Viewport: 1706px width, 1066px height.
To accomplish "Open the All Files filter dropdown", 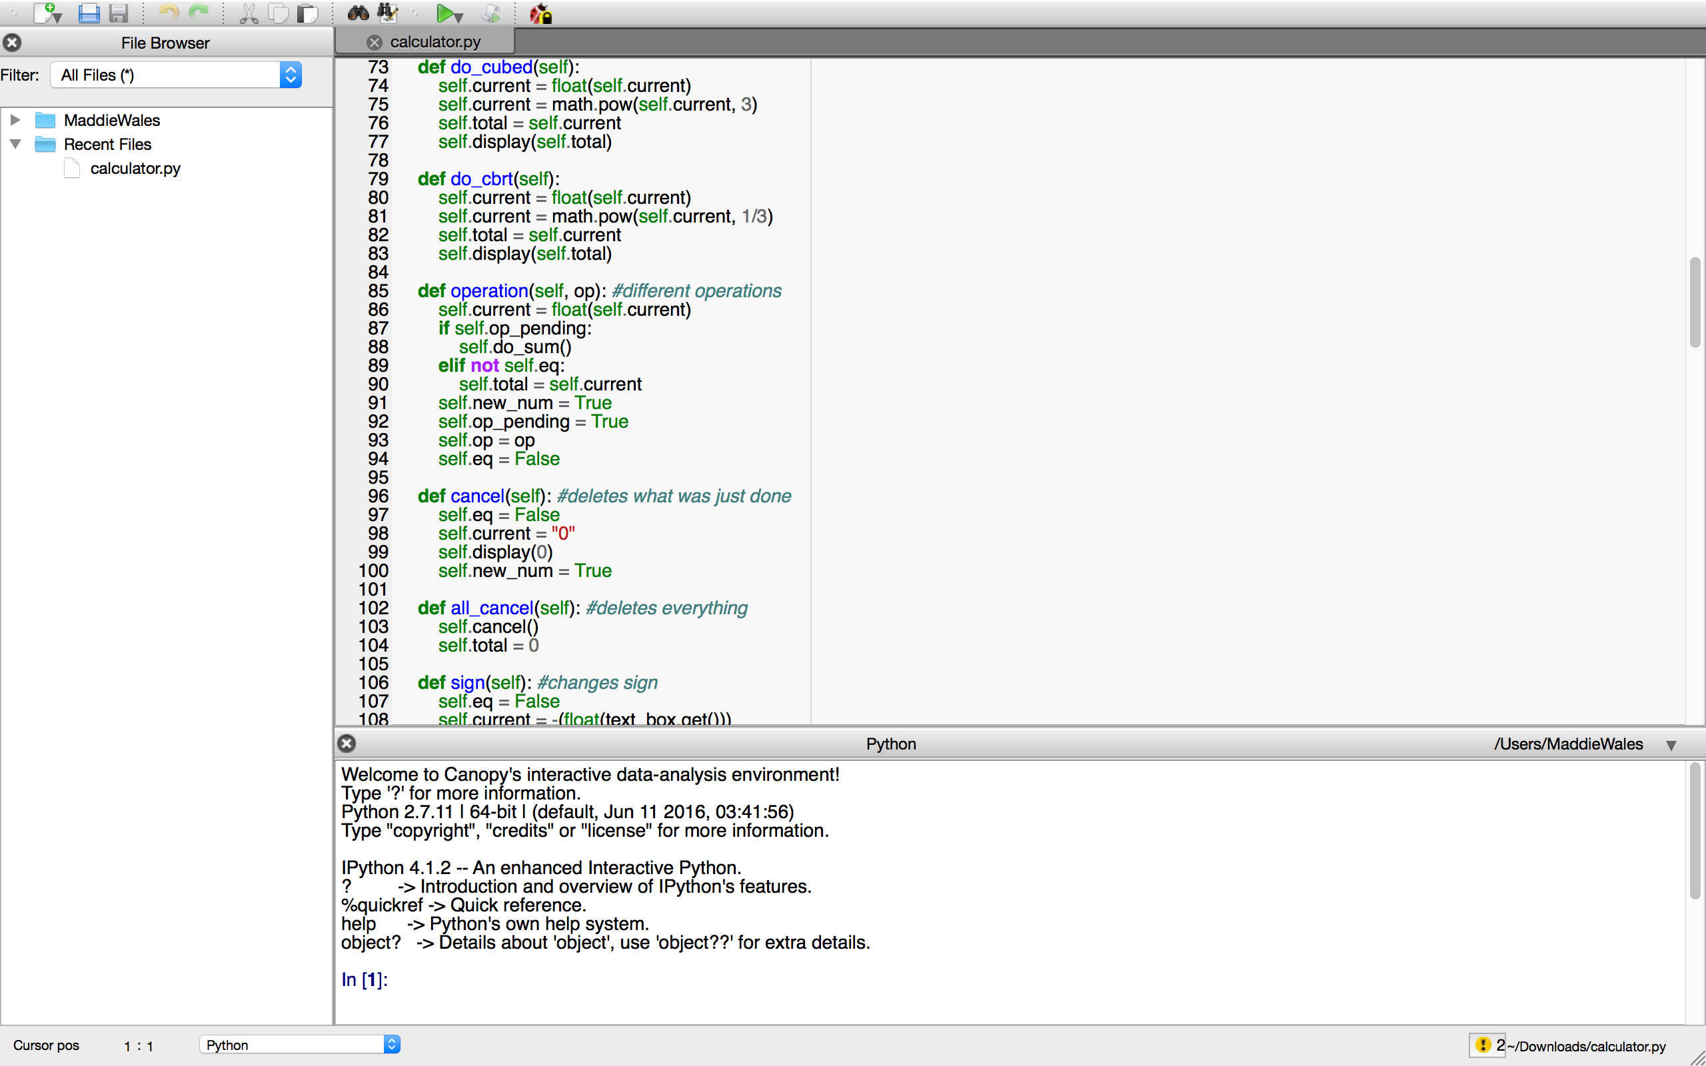I will pos(290,75).
